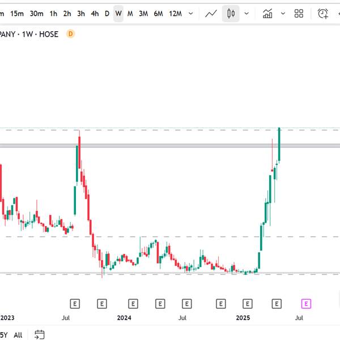The width and height of the screenshot is (340, 340).
Task: Switch to line chart style icon
Action: pyautogui.click(x=211, y=14)
